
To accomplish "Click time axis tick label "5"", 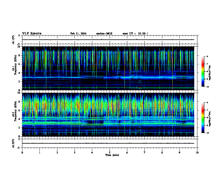I will point(110,153).
